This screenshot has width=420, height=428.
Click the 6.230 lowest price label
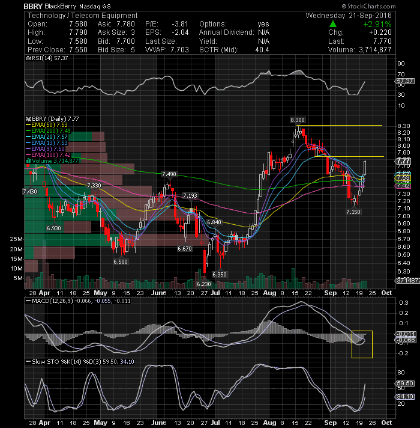[204, 284]
